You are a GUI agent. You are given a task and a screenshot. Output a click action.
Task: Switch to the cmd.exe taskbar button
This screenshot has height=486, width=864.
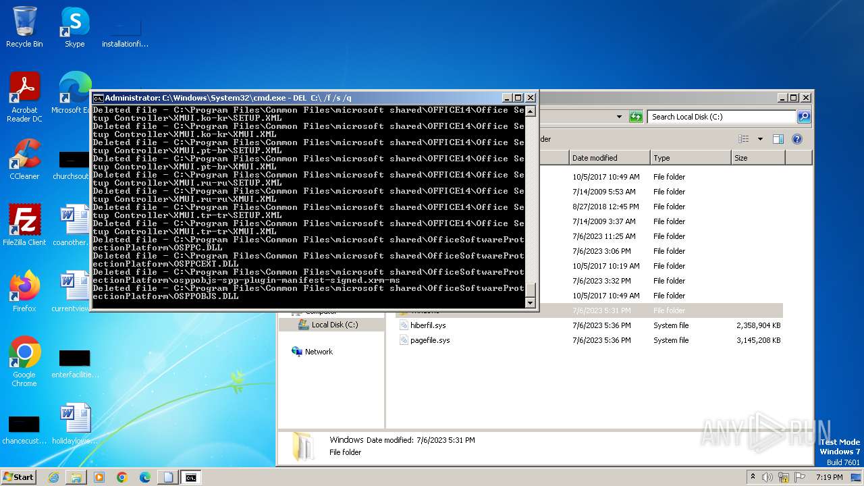[191, 477]
